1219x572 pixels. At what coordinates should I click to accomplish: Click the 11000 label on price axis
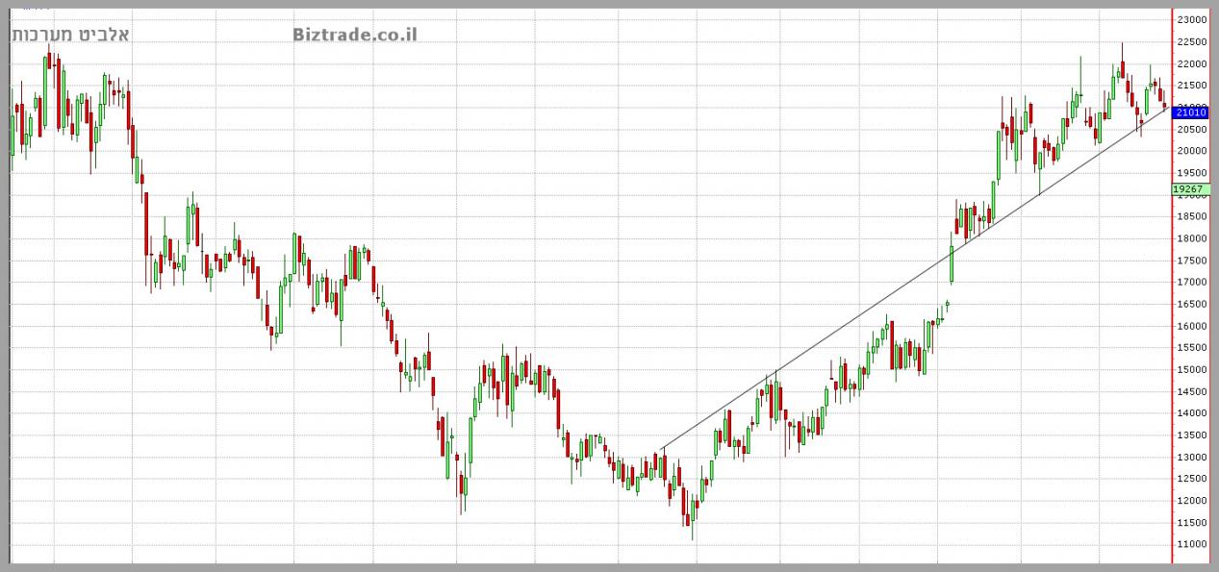pos(1192,544)
